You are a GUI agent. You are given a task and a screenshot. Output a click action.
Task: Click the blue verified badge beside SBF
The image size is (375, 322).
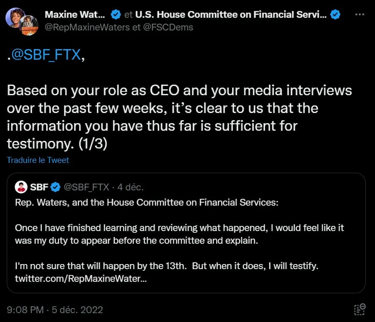[56, 187]
